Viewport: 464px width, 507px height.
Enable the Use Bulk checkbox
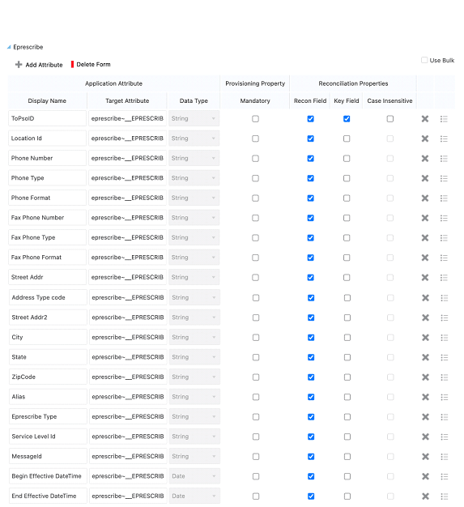point(424,60)
